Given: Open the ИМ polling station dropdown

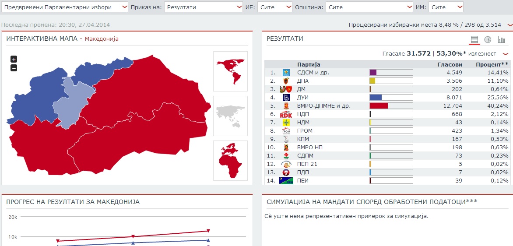Looking at the screenshot, I should (446, 7).
